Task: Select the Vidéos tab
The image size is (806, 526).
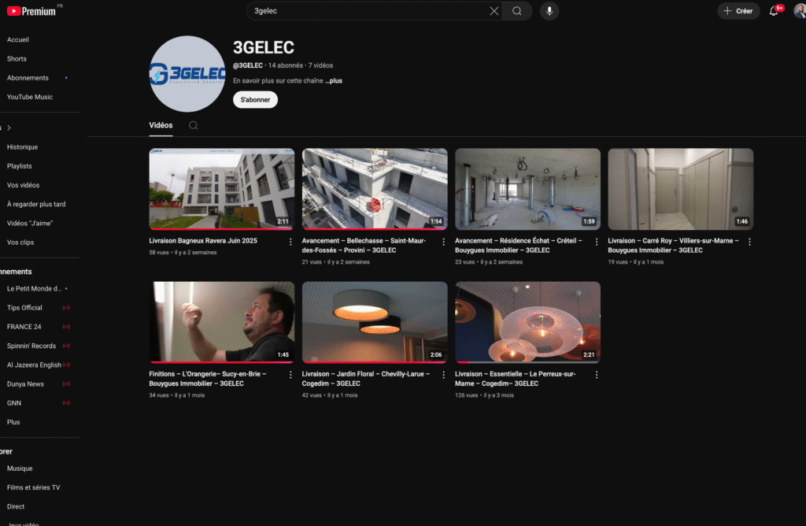Action: pos(161,125)
